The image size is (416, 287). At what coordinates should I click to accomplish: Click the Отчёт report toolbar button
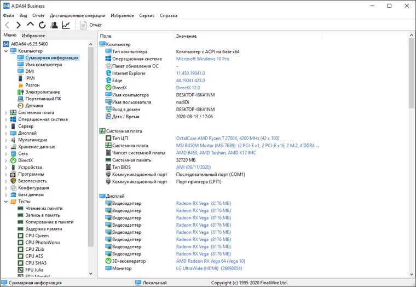point(91,25)
